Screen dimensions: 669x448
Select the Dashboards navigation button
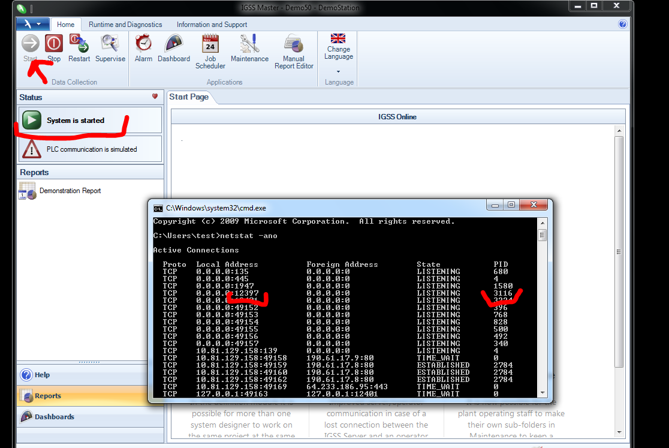(54, 417)
